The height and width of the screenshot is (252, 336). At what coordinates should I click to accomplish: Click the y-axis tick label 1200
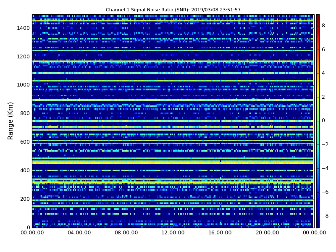point(24,57)
